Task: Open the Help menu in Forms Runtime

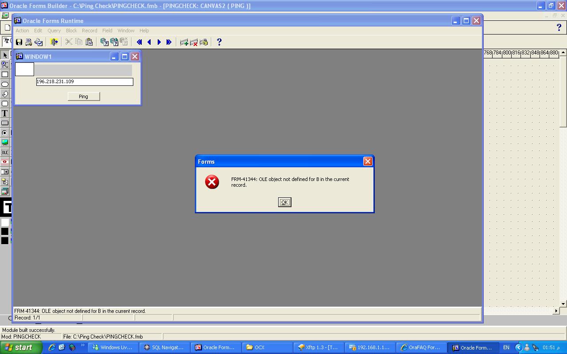Action: [x=144, y=31]
